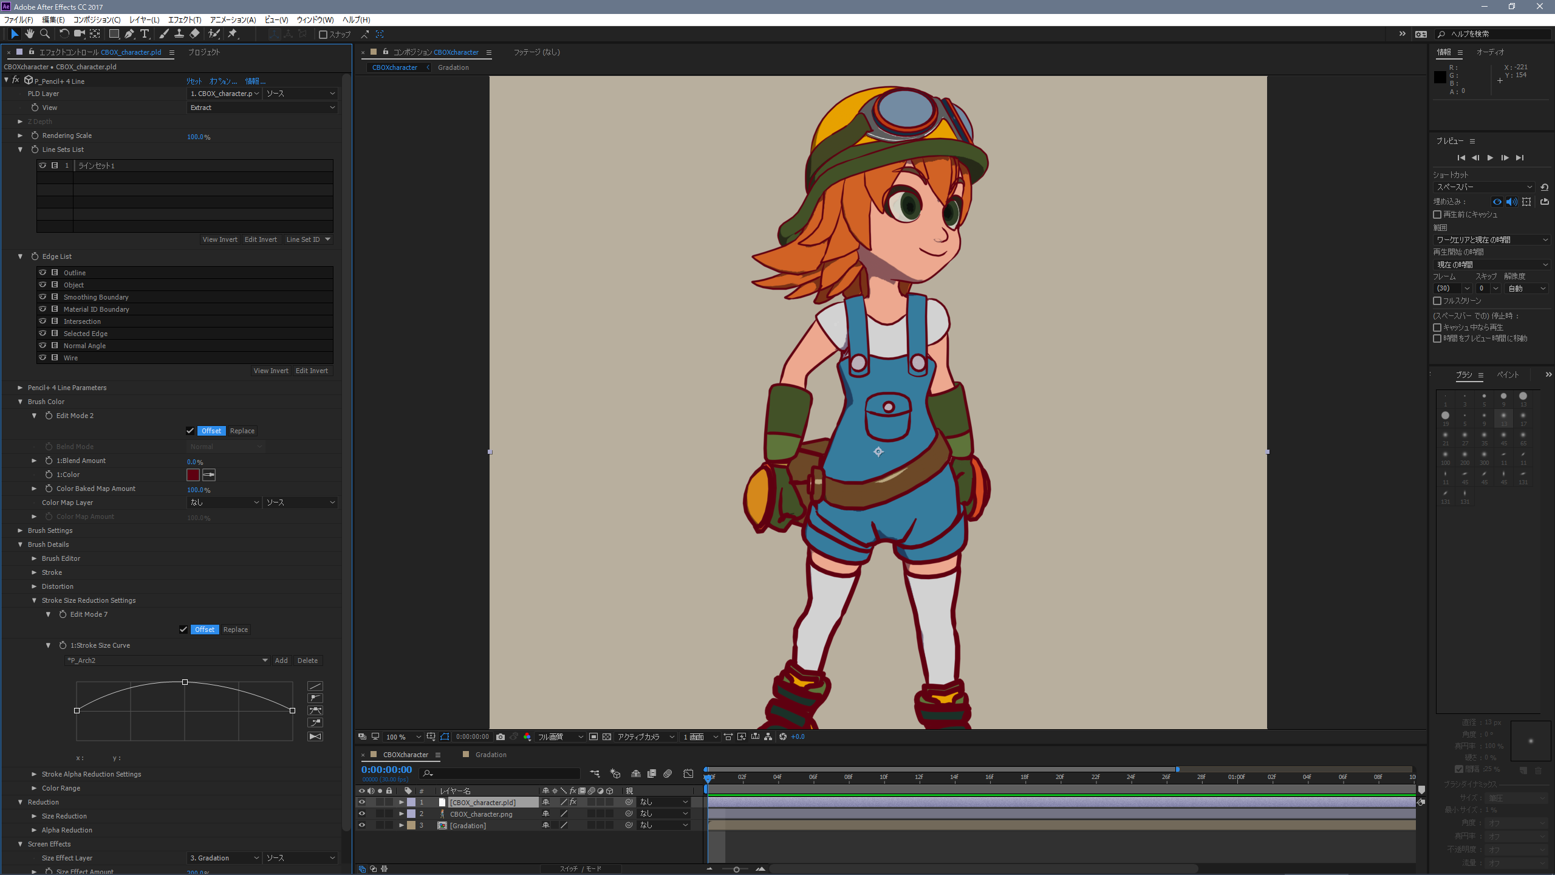The image size is (1555, 875).
Task: Click the timeline zoom slider
Action: pos(736,870)
